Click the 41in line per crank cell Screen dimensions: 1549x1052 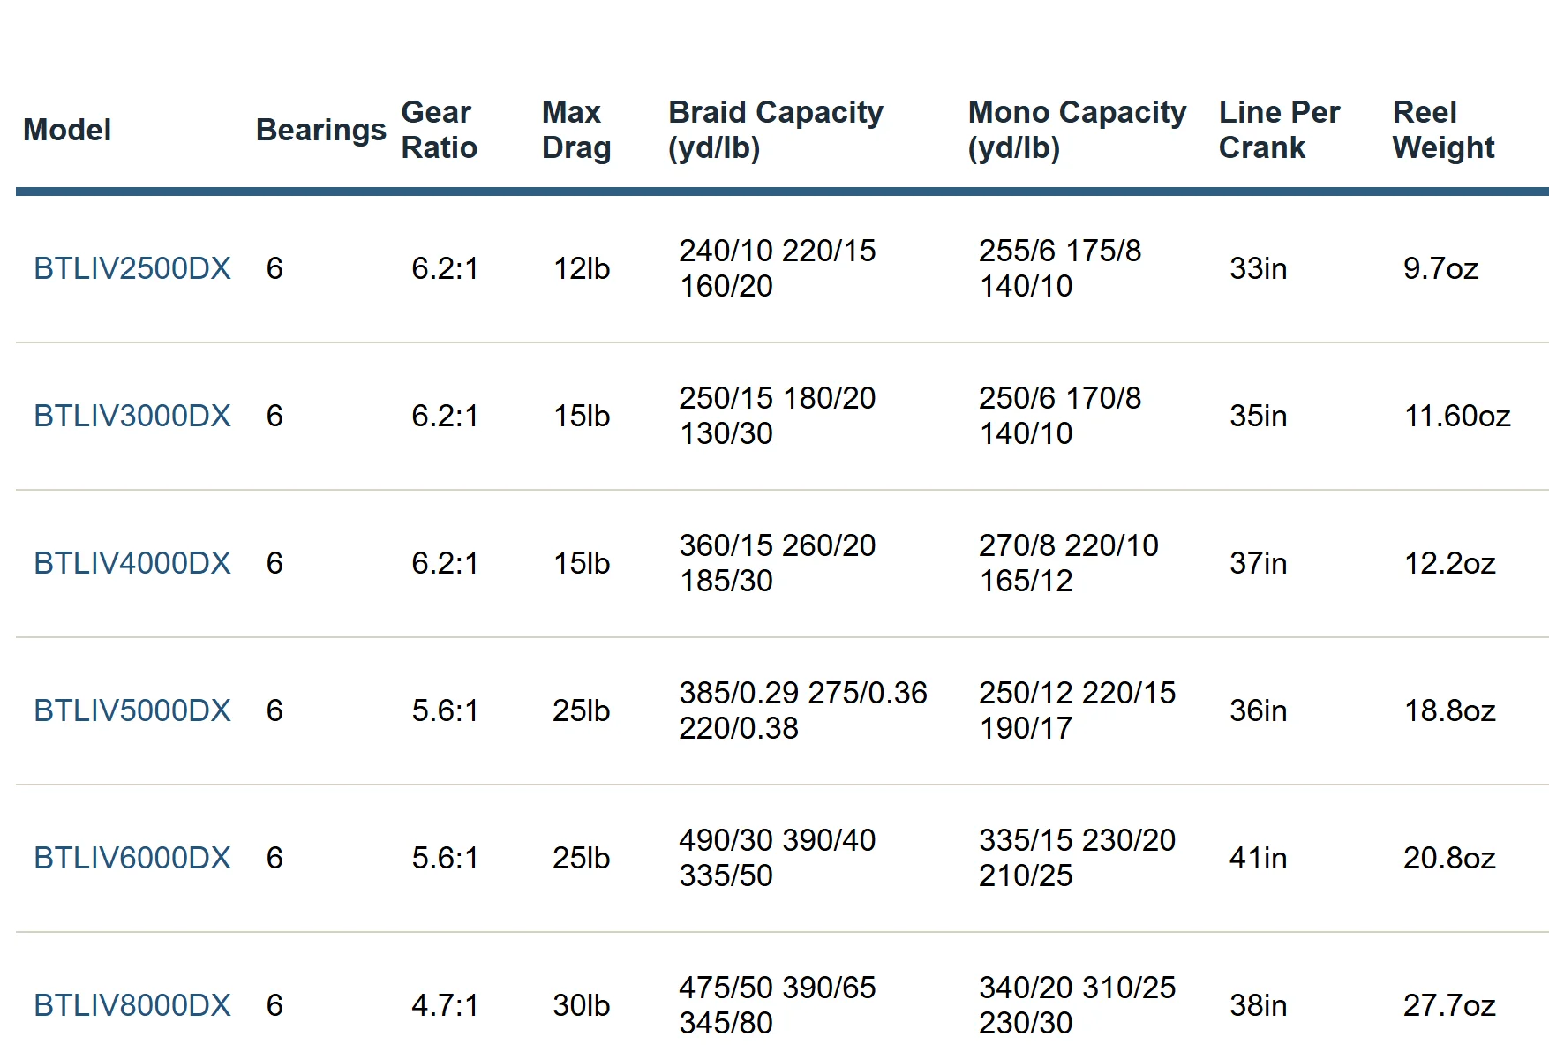click(1258, 858)
